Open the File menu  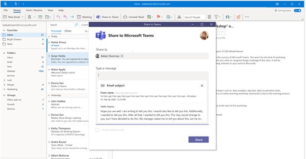[6, 10]
